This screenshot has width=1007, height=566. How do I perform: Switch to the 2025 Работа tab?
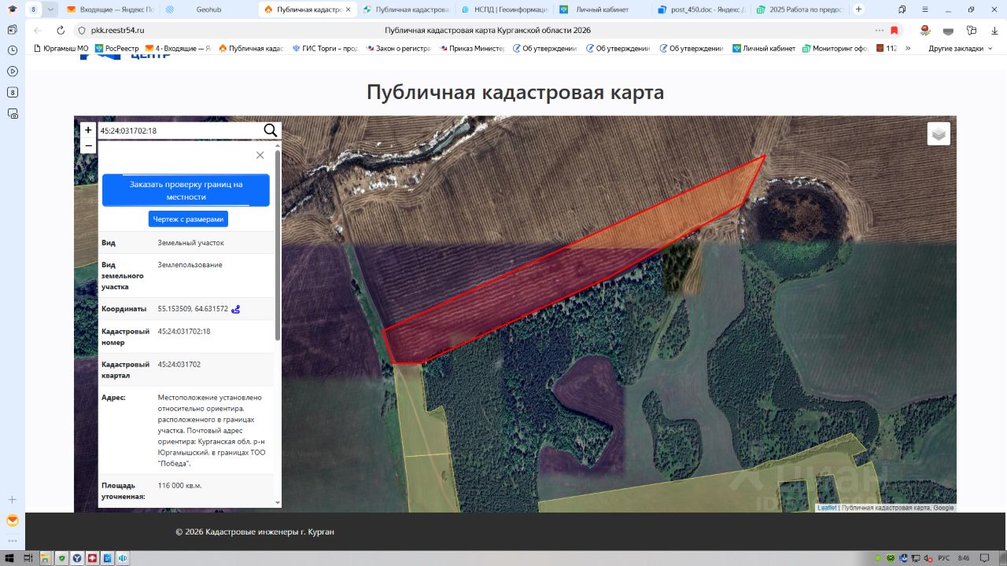pos(799,9)
